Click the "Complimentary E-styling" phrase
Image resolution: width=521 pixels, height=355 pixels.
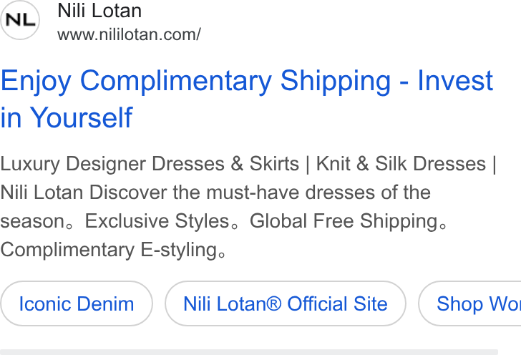click(x=109, y=250)
